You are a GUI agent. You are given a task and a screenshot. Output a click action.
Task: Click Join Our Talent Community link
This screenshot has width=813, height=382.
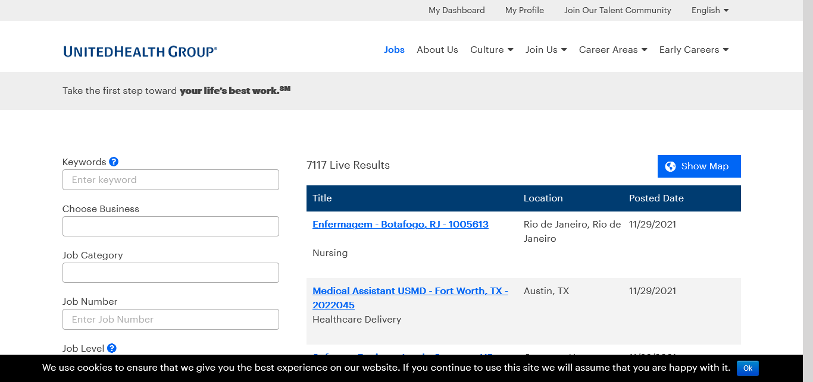pos(617,10)
